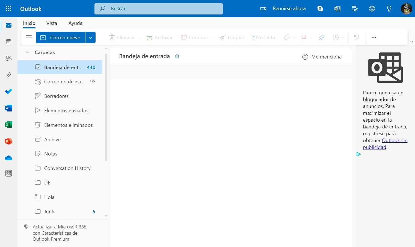This screenshot has width=415, height=247.
Task: Open the Elementos enviados folder
Action: [x=60, y=111]
